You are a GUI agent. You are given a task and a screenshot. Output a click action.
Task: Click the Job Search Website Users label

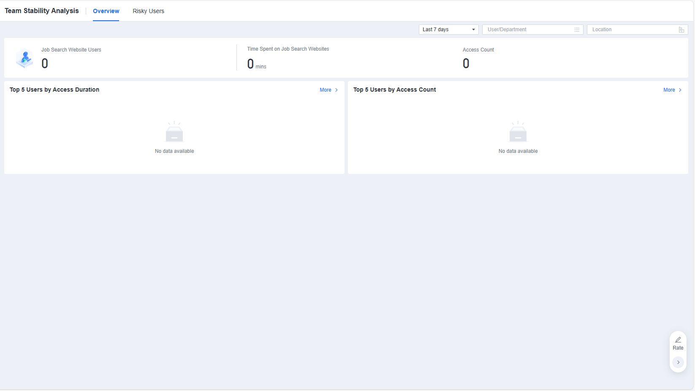point(71,50)
